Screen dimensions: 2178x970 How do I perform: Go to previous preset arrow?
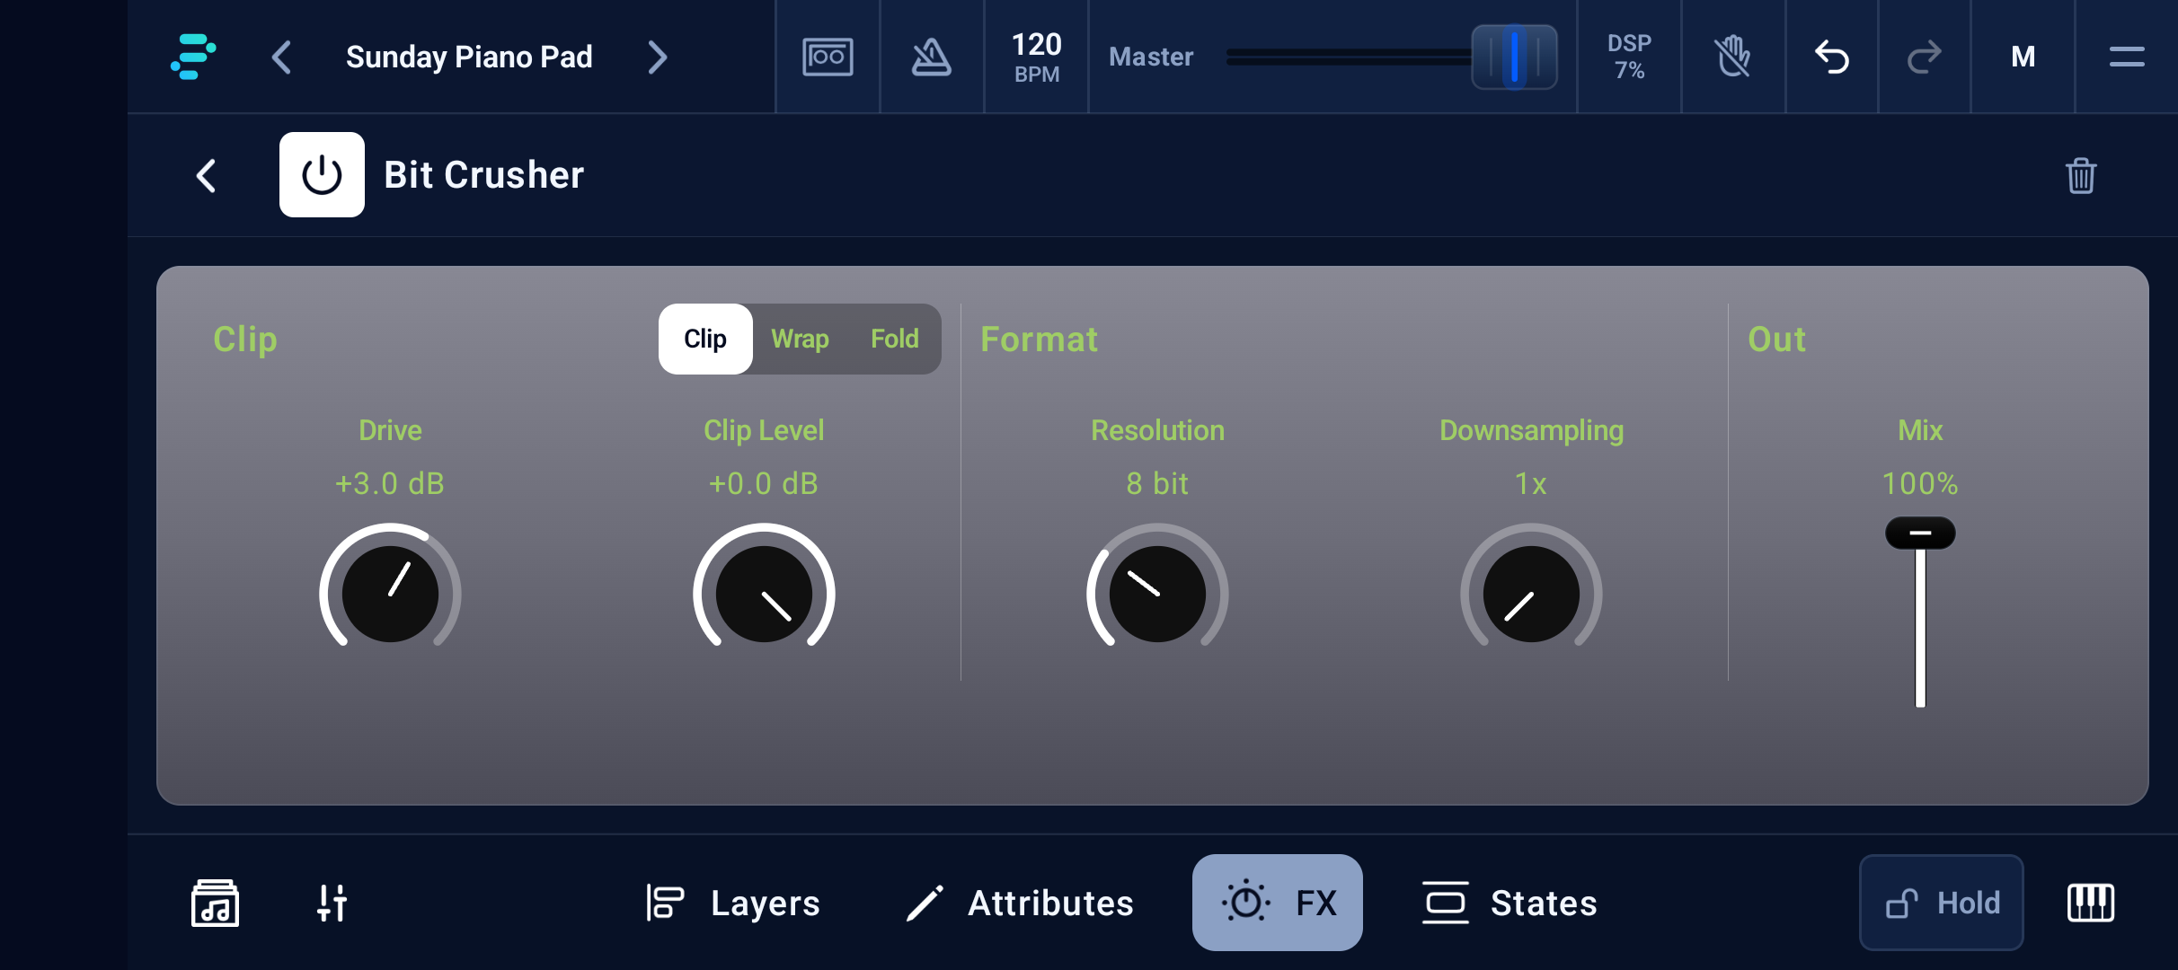(x=281, y=57)
